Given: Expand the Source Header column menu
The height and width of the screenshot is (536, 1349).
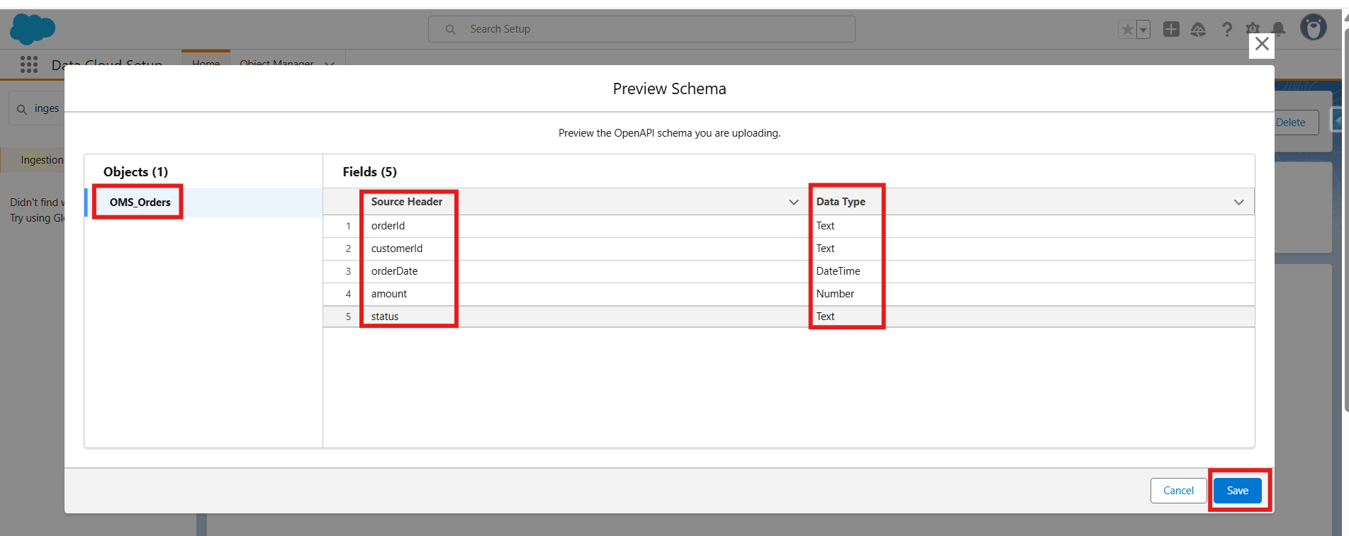Looking at the screenshot, I should 793,203.
